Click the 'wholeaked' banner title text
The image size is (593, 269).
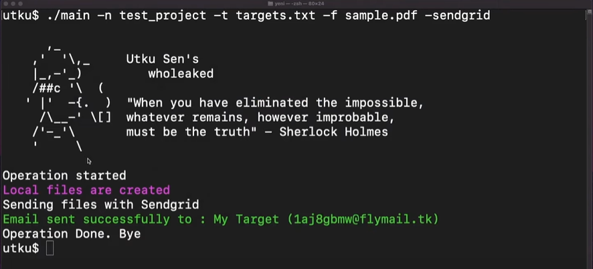(181, 74)
